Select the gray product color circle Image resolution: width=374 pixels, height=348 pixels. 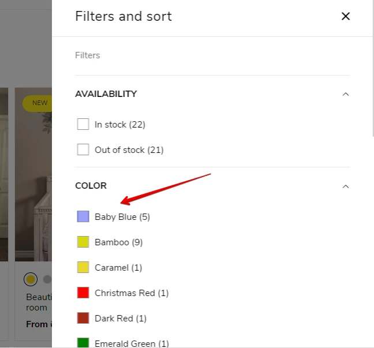coord(47,279)
